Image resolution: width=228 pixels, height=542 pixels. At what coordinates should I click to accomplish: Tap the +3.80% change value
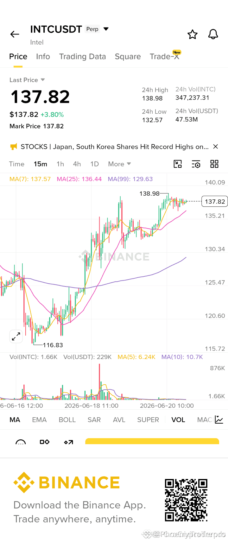click(52, 115)
